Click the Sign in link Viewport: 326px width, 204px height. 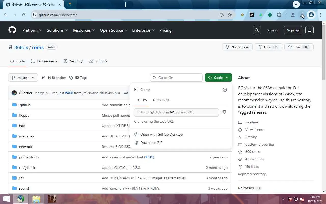pos(272,30)
